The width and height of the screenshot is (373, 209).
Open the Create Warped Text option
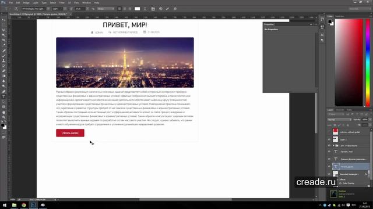145,9
